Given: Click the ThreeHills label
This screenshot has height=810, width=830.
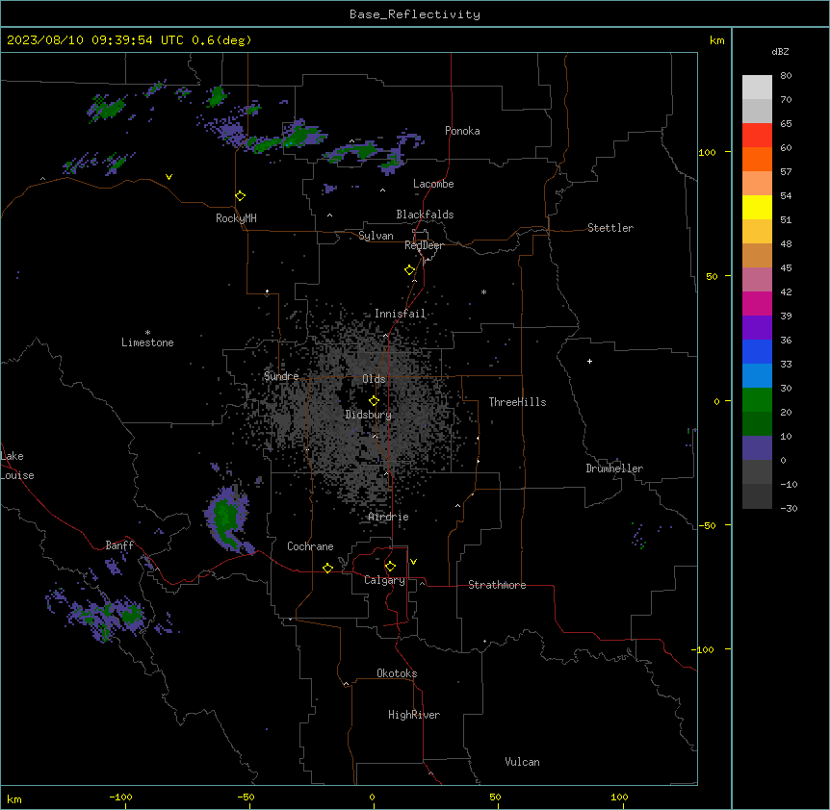Looking at the screenshot, I should 517,402.
